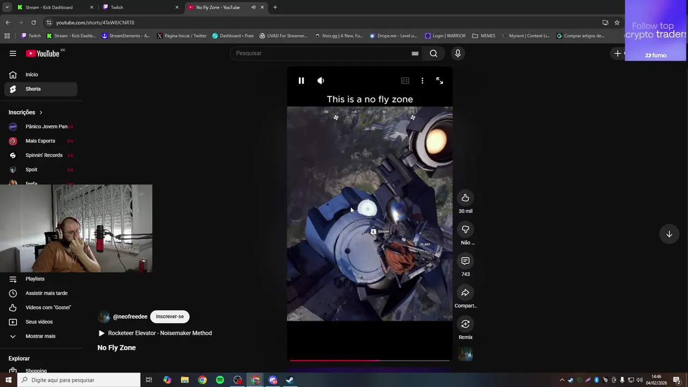Bookmark this page with star icon
Image resolution: width=688 pixels, height=387 pixels.
(617, 23)
